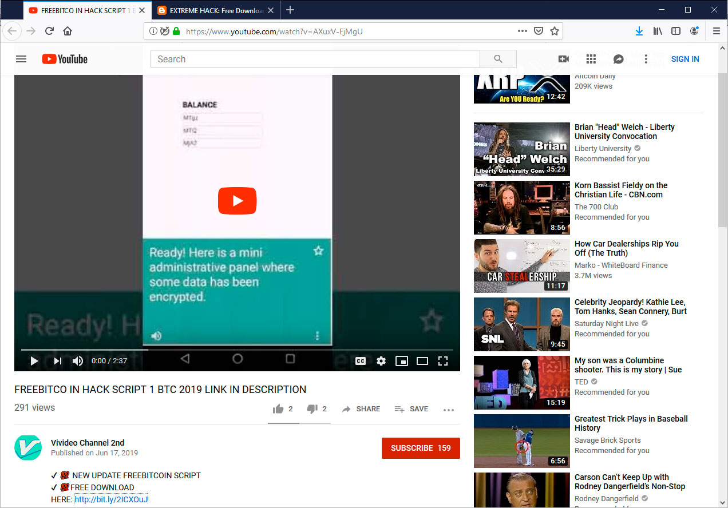Play the video with large red button

coord(237,201)
